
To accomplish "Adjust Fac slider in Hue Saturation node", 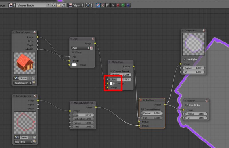I will pyautogui.click(x=83, y=127).
